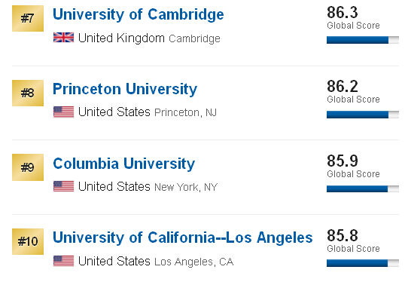
Task: Click the United Kingdom flag icon
Action: tap(63, 38)
